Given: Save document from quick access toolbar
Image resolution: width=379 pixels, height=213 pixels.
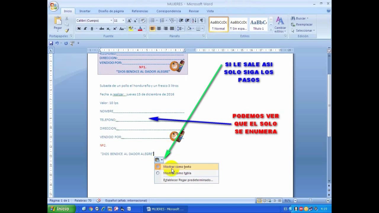Looking at the screenshot, I should [51, 43].
